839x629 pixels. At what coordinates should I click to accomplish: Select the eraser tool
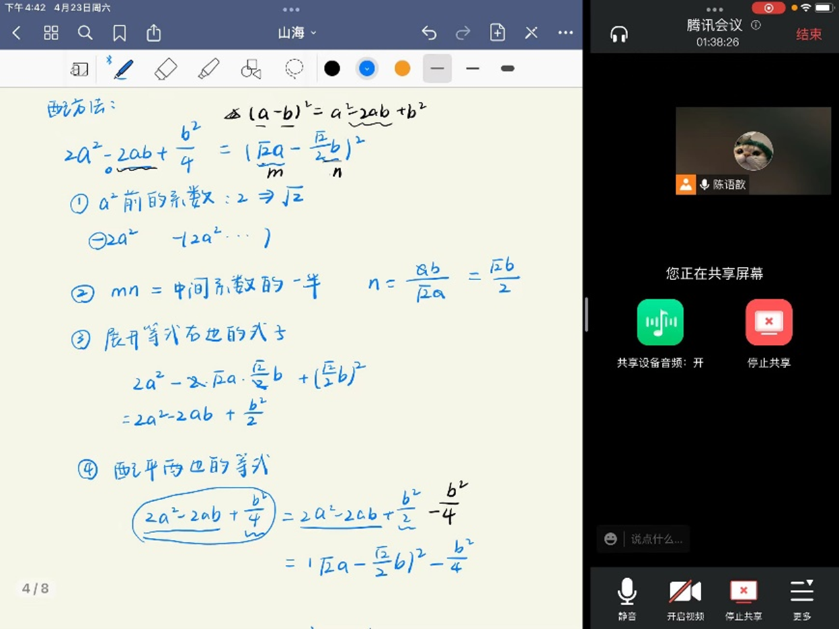[165, 69]
